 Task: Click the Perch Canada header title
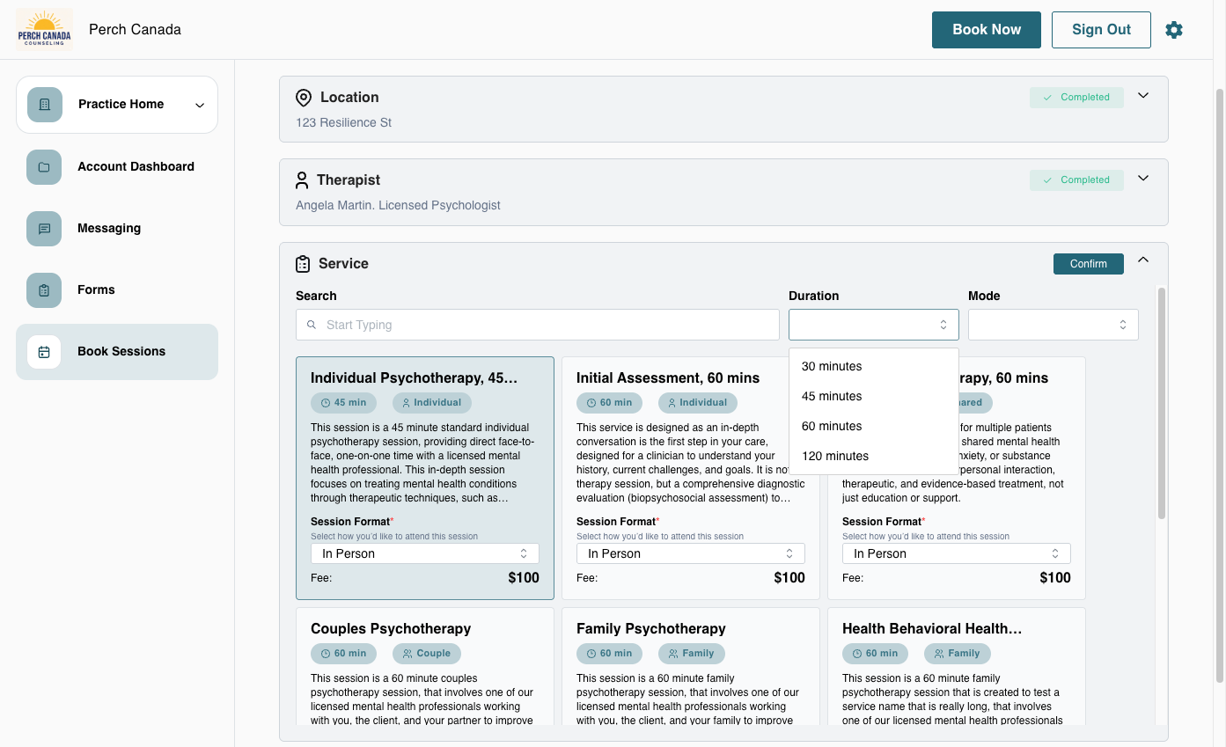(x=136, y=30)
